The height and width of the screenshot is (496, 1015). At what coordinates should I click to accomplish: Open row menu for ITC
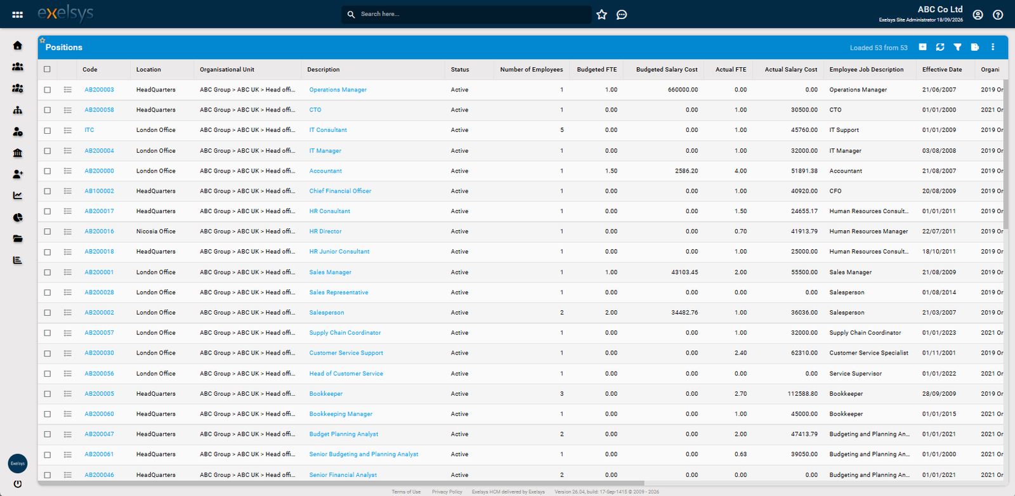[x=68, y=131]
